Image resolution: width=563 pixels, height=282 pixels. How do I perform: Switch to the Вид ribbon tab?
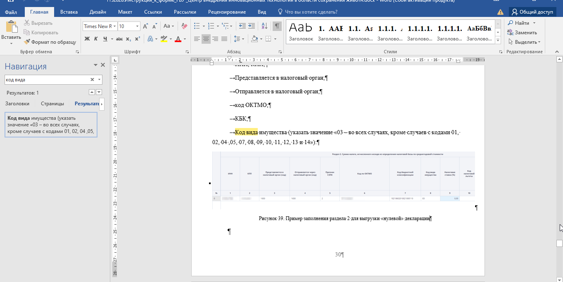pyautogui.click(x=262, y=12)
